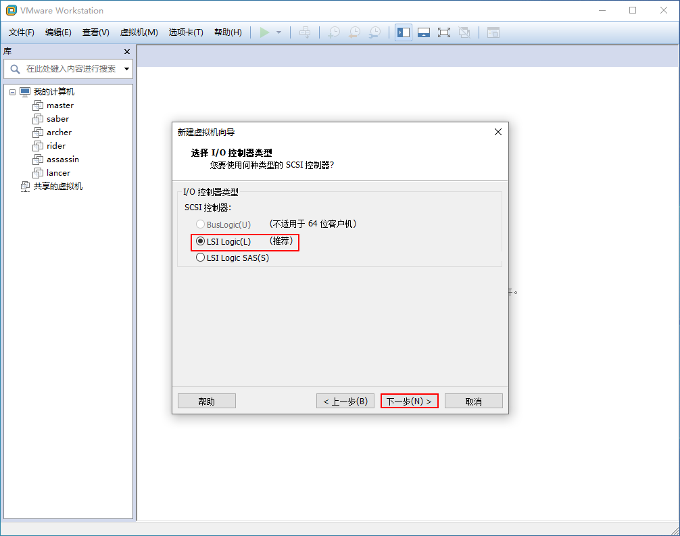The width and height of the screenshot is (680, 536).
Task: Open the library search filter dropdown
Action: (x=126, y=69)
